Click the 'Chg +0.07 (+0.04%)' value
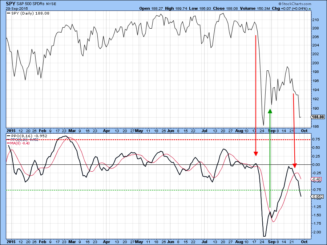The image size is (327, 245). pyautogui.click(x=290, y=9)
